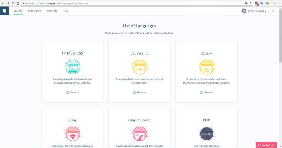Image resolution: width=282 pixels, height=148 pixels.
Task: Open the jQuery course title
Action: tap(206, 53)
